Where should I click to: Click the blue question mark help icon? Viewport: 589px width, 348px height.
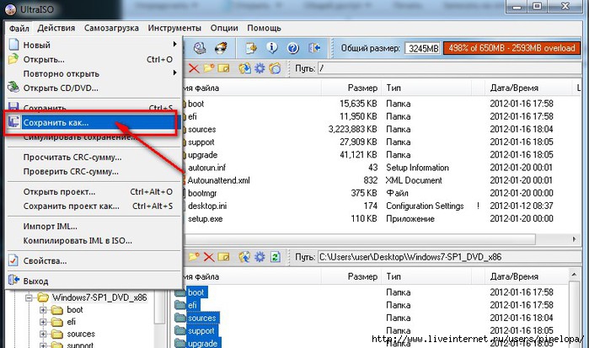293,48
